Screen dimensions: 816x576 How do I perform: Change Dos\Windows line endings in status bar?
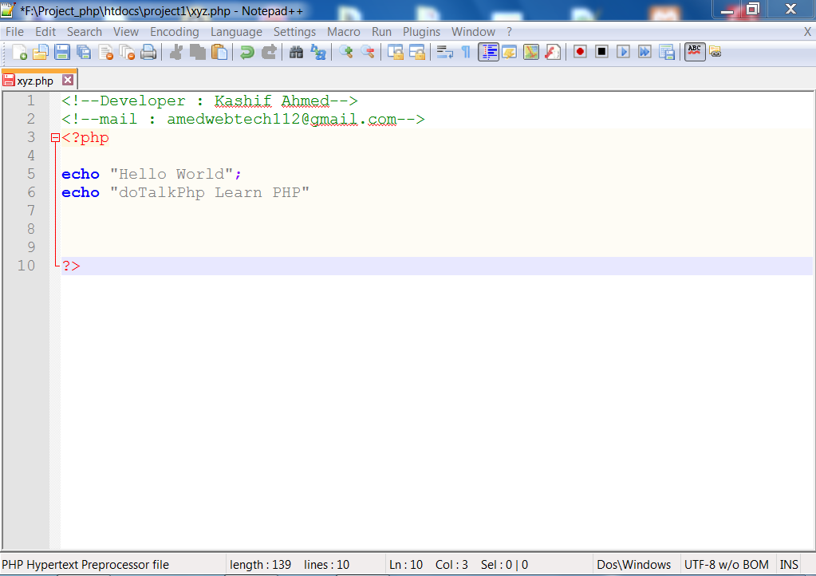(635, 564)
